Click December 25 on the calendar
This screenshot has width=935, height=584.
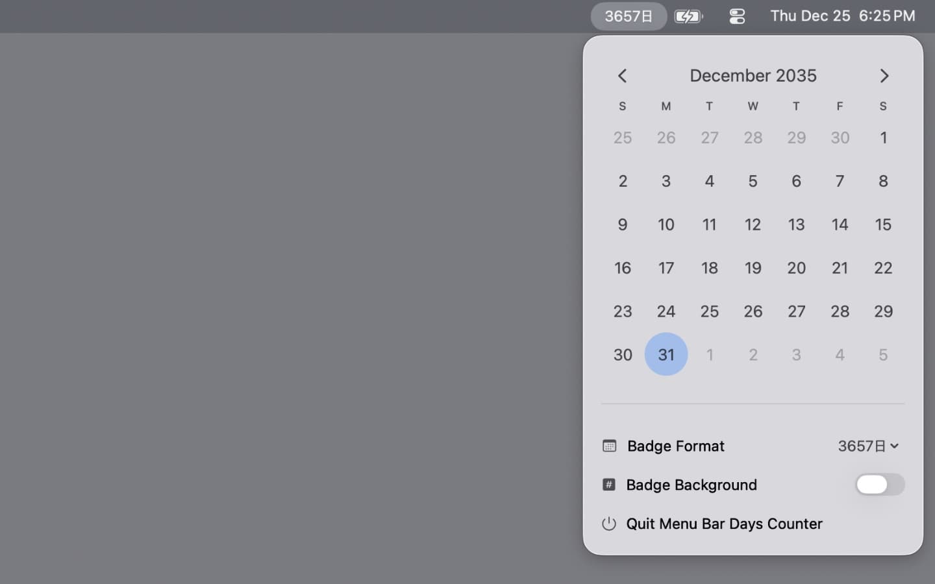tap(710, 311)
